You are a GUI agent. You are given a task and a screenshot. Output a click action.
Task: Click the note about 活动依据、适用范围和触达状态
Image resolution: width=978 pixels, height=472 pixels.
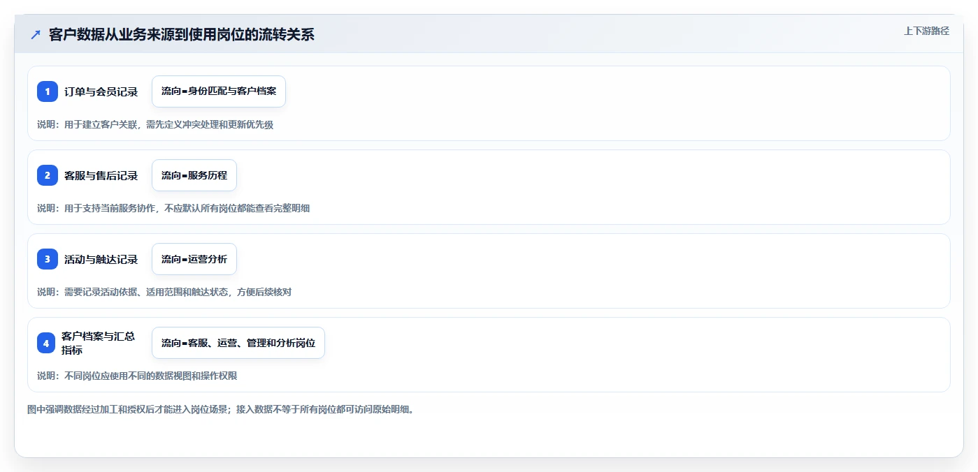(x=164, y=292)
